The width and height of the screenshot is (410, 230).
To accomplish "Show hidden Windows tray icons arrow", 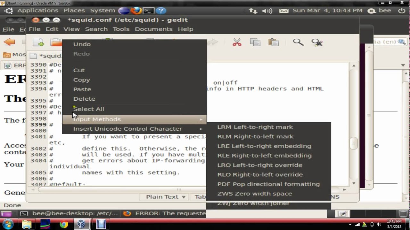I will 350,225.
